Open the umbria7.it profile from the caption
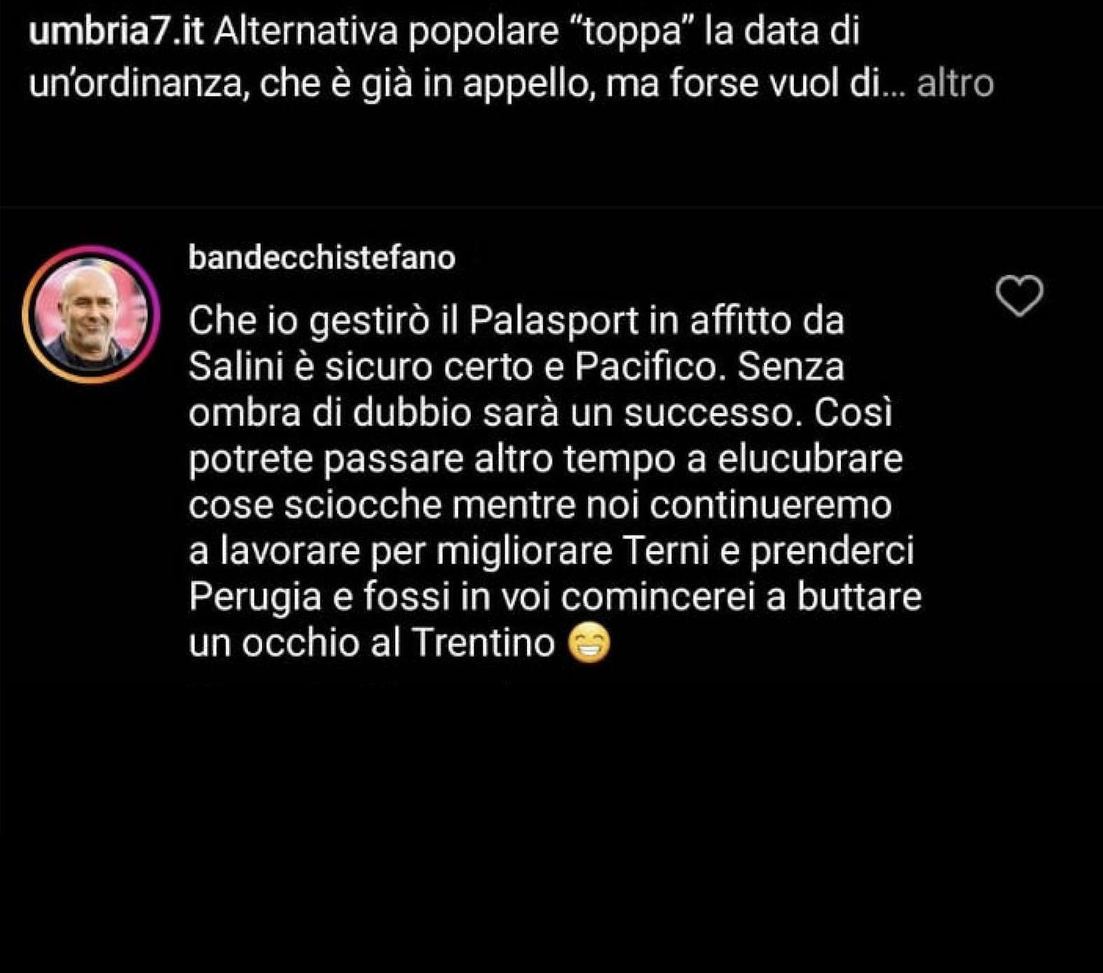 (x=116, y=32)
